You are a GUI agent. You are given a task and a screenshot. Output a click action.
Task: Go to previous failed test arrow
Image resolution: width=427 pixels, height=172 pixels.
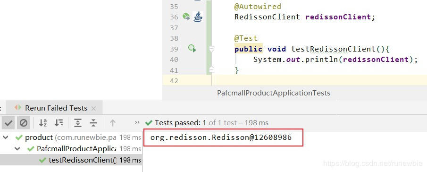(112, 123)
